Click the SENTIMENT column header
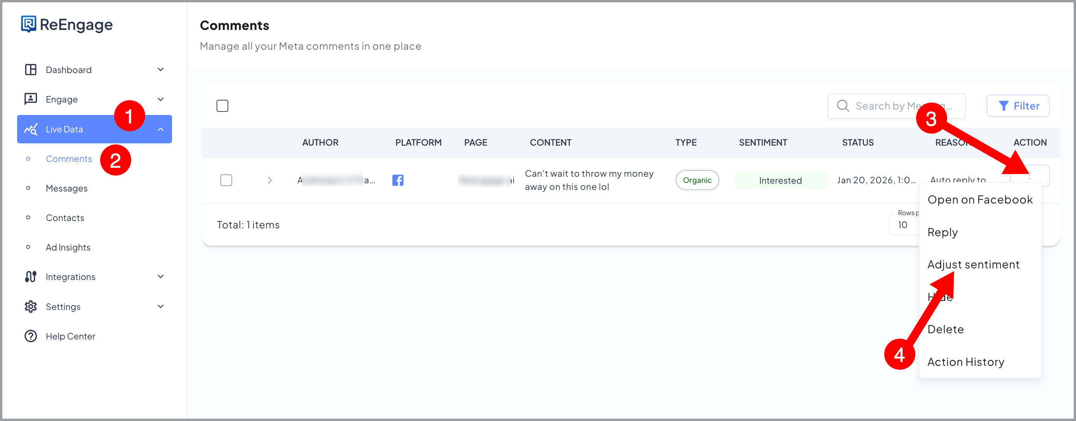The width and height of the screenshot is (1076, 421). tap(763, 143)
